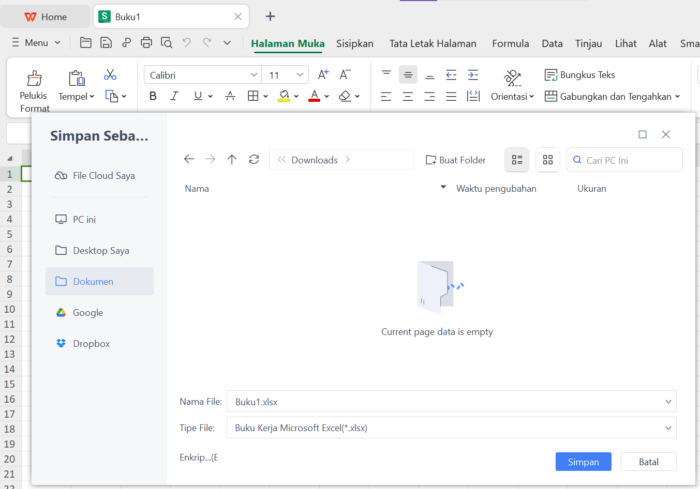Screen dimensions: 700x489
Task: Open the Menu in the top bar
Action: point(35,43)
